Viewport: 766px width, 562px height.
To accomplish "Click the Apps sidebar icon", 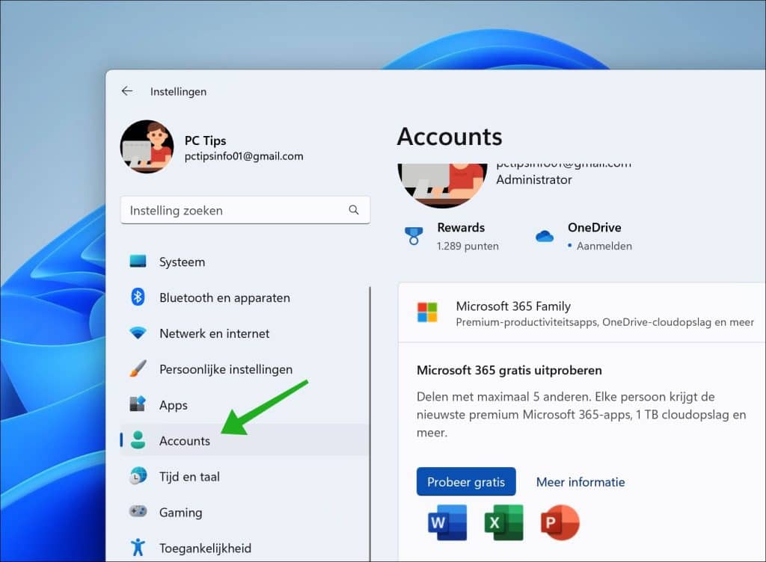I will tap(138, 404).
